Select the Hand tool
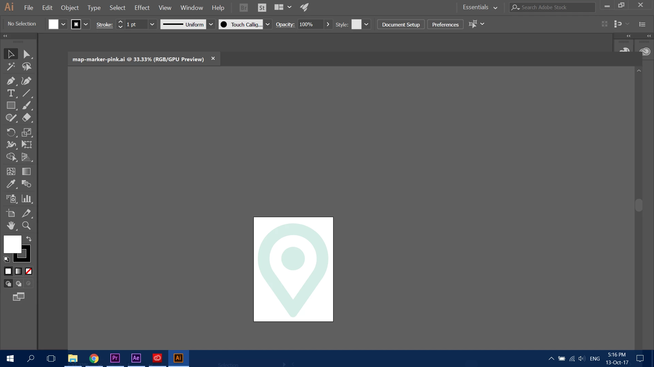The width and height of the screenshot is (654, 367). [x=11, y=226]
